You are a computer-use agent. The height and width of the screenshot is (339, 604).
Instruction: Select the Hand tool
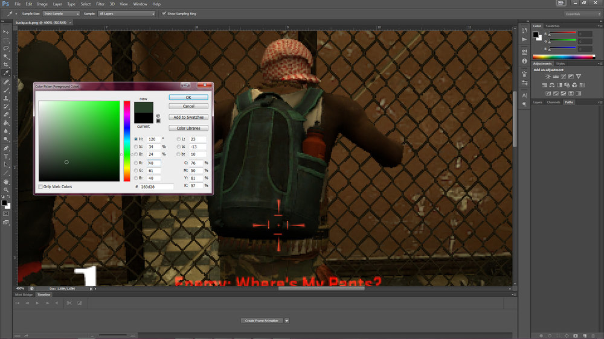pyautogui.click(x=6, y=182)
